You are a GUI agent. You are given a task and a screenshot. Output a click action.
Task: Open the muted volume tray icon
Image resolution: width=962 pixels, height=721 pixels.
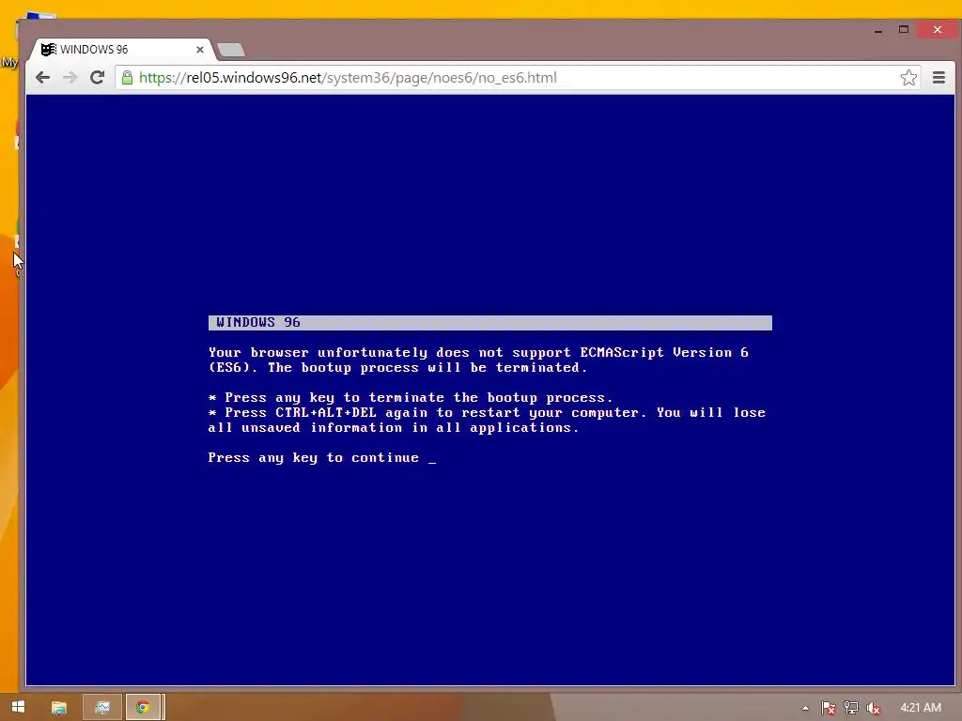874,708
